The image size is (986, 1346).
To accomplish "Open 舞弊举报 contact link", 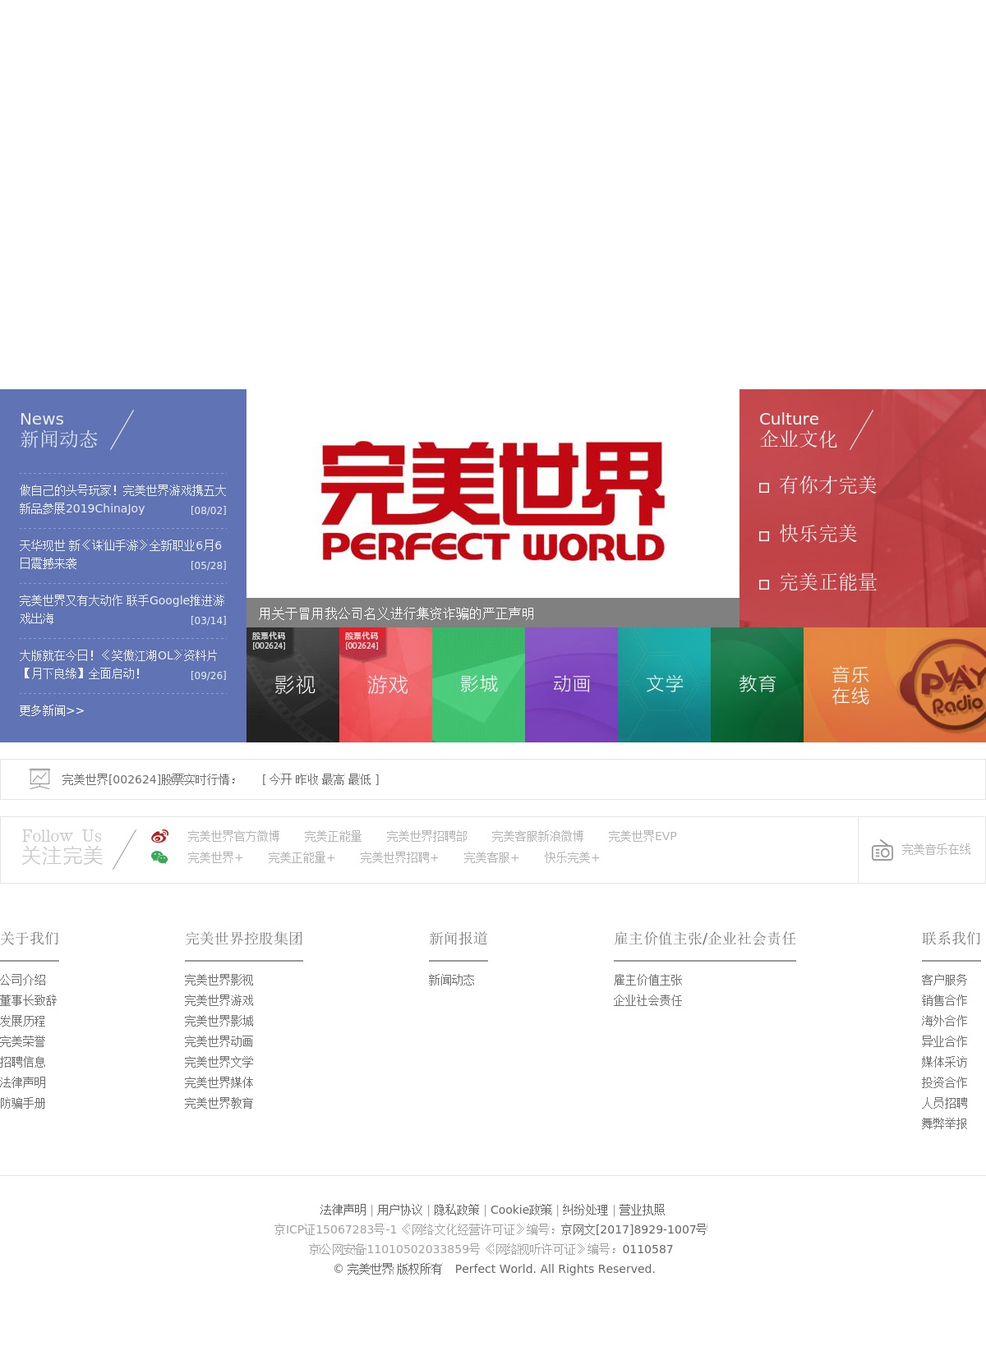I will point(945,1123).
